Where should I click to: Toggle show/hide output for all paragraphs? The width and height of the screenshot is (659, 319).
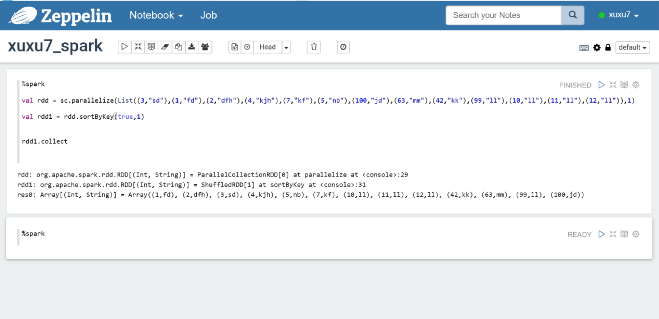151,47
